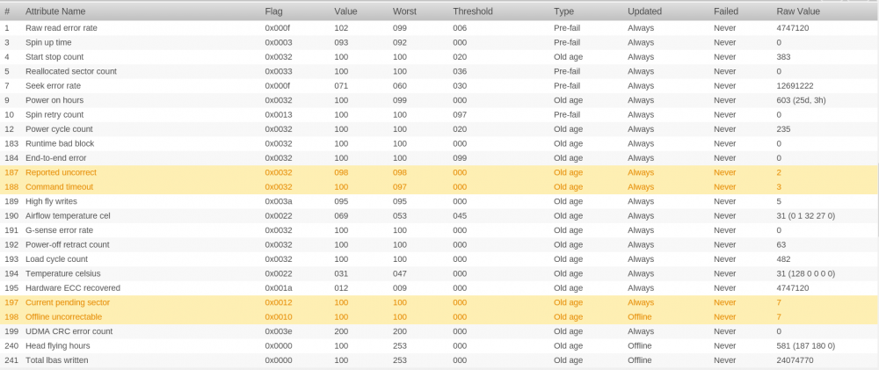Select the Power on hours attribute
Screen dimensions: 879x370
439,100
